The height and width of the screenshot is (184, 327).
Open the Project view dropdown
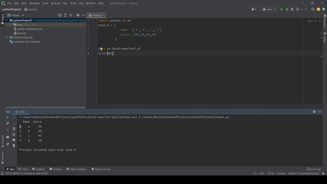16,15
